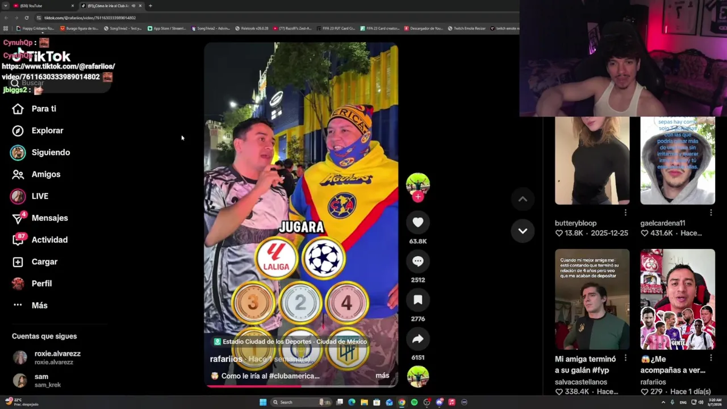The width and height of the screenshot is (727, 409).
Task: Open options for Mi amiga terminó video
Action: (x=625, y=358)
